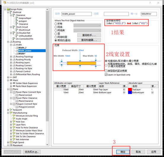Click the Paste Mask Expansion icon
Image resolution: width=164 pixels, height=157 pixels.
click(x=14, y=86)
